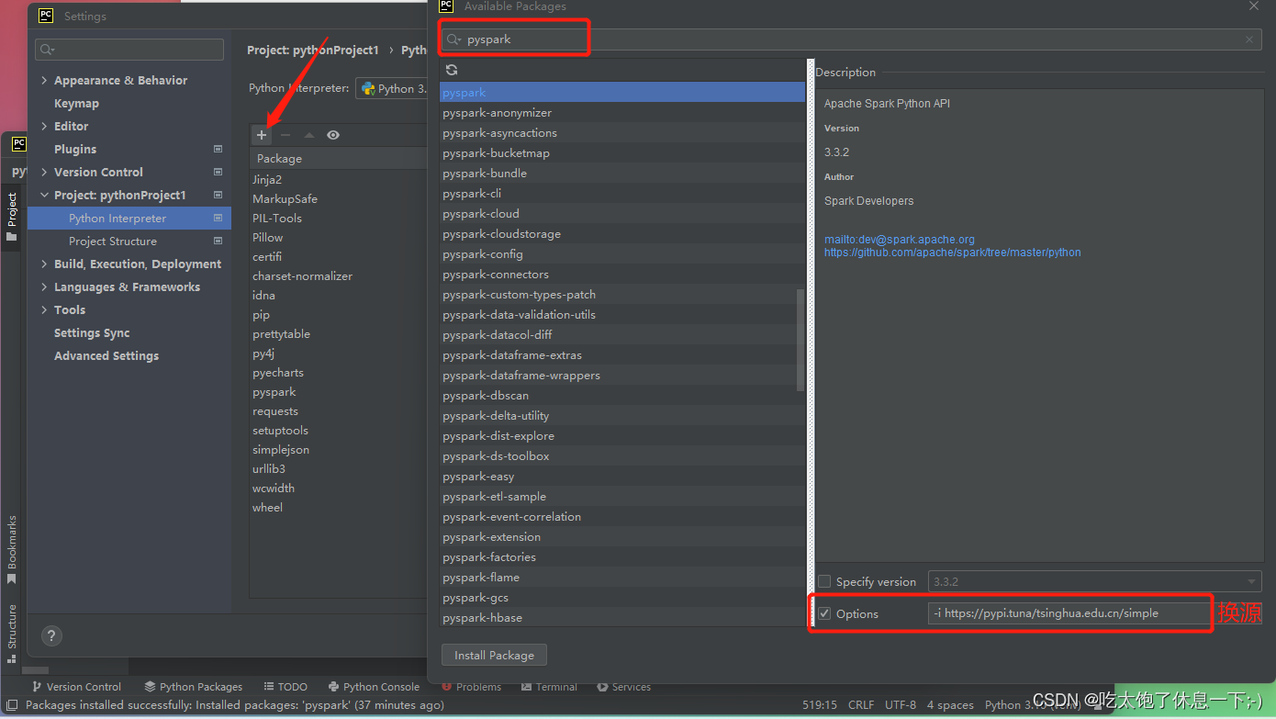Open the mailto:dev@spark.apache.org link

coord(899,240)
